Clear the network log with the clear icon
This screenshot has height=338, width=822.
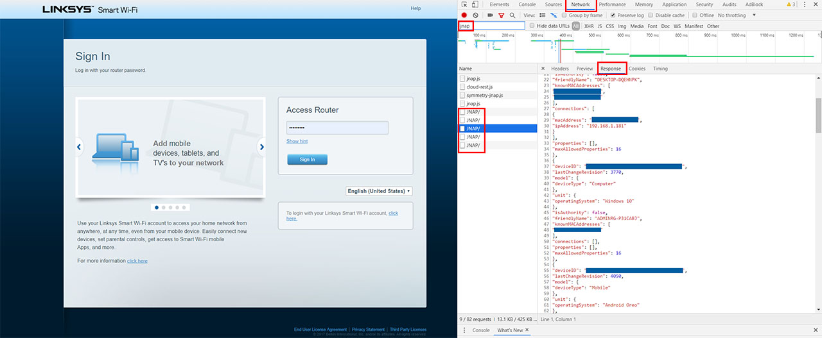point(475,15)
